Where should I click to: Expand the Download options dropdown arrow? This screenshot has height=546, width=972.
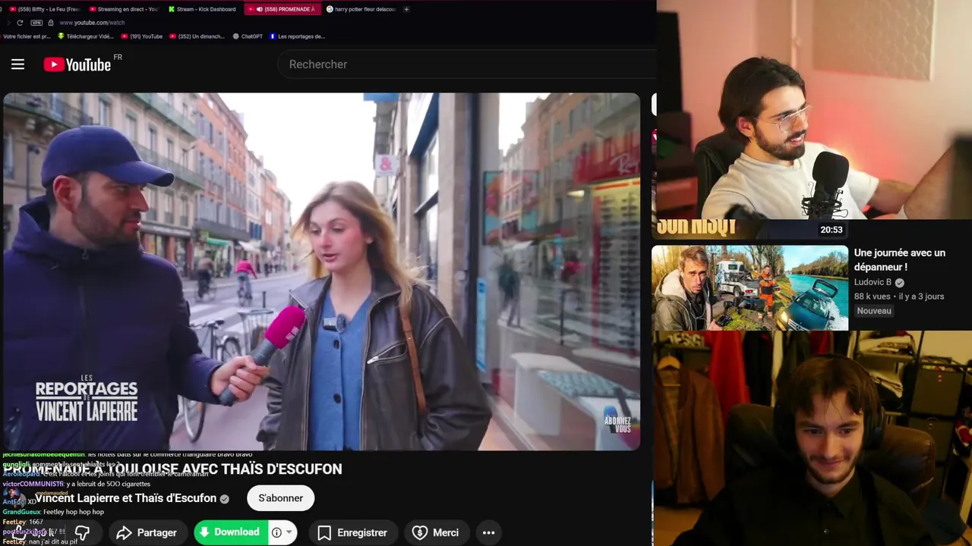[289, 532]
